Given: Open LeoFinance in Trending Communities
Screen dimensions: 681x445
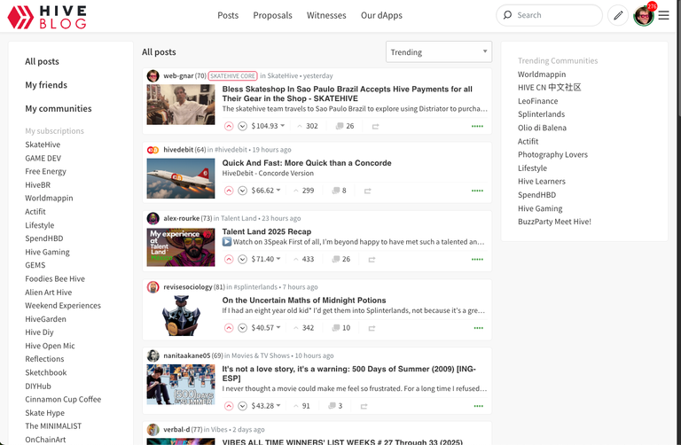Looking at the screenshot, I should [537, 101].
